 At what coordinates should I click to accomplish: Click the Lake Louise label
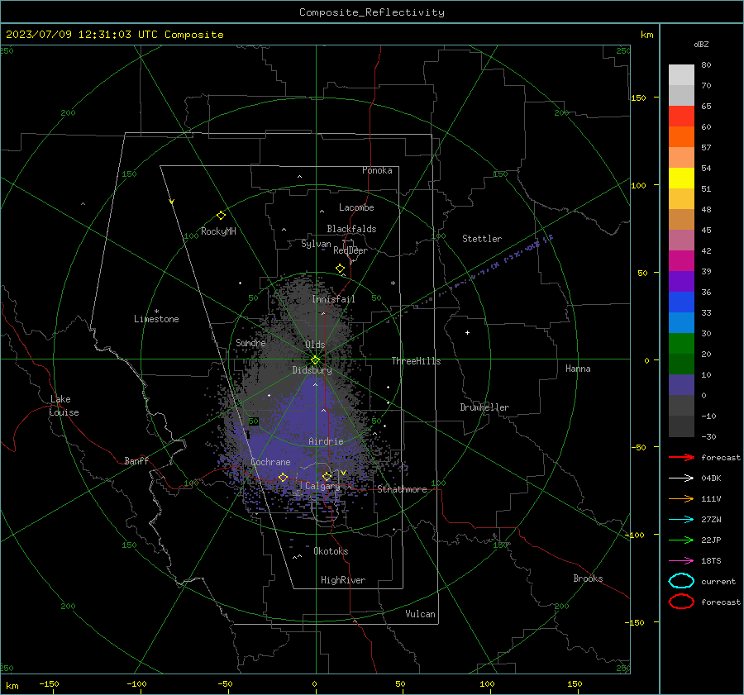[x=64, y=406]
